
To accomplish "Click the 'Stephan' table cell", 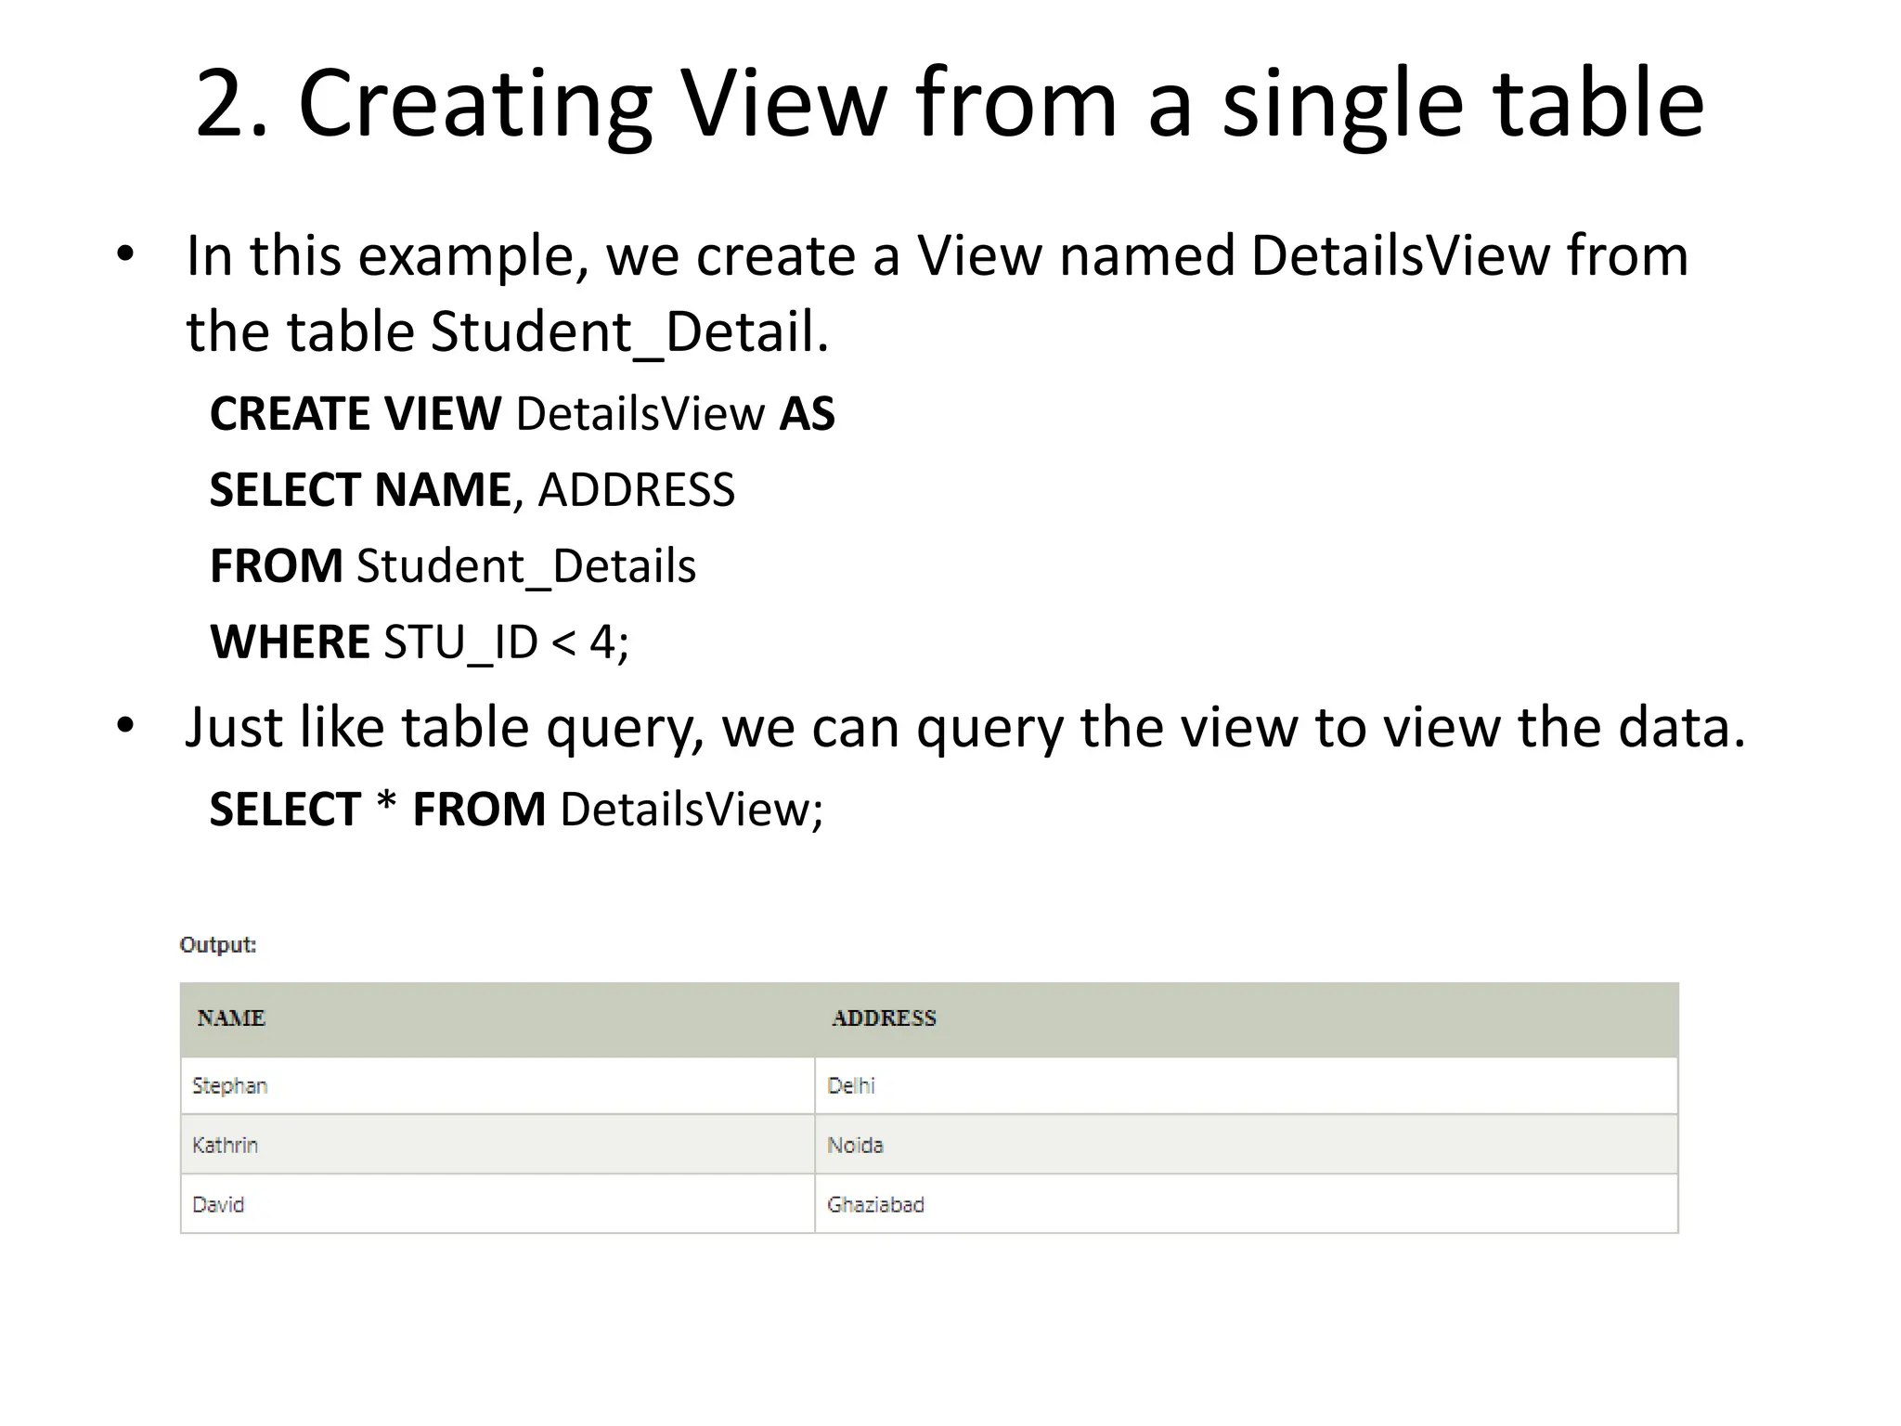I will [498, 1085].
